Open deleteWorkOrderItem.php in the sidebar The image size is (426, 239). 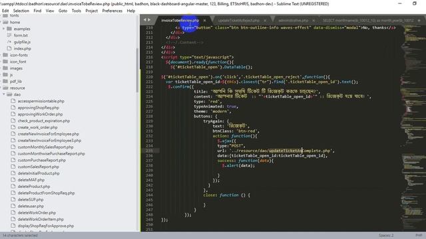(41, 219)
